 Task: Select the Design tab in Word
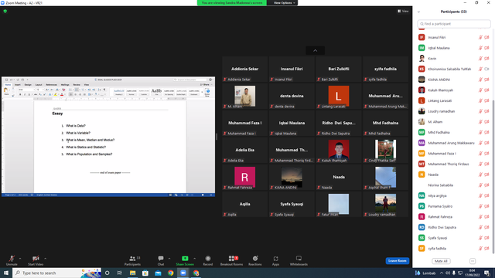(x=28, y=85)
